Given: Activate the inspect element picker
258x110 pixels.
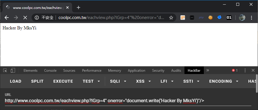Looking at the screenshot, I should 5,70.
